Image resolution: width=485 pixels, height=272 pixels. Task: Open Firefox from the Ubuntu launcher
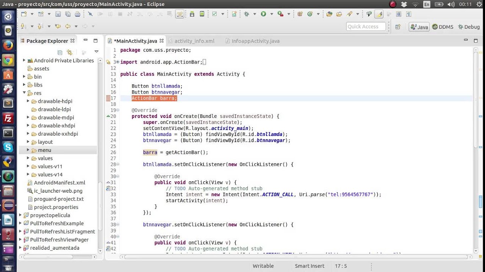(x=8, y=45)
